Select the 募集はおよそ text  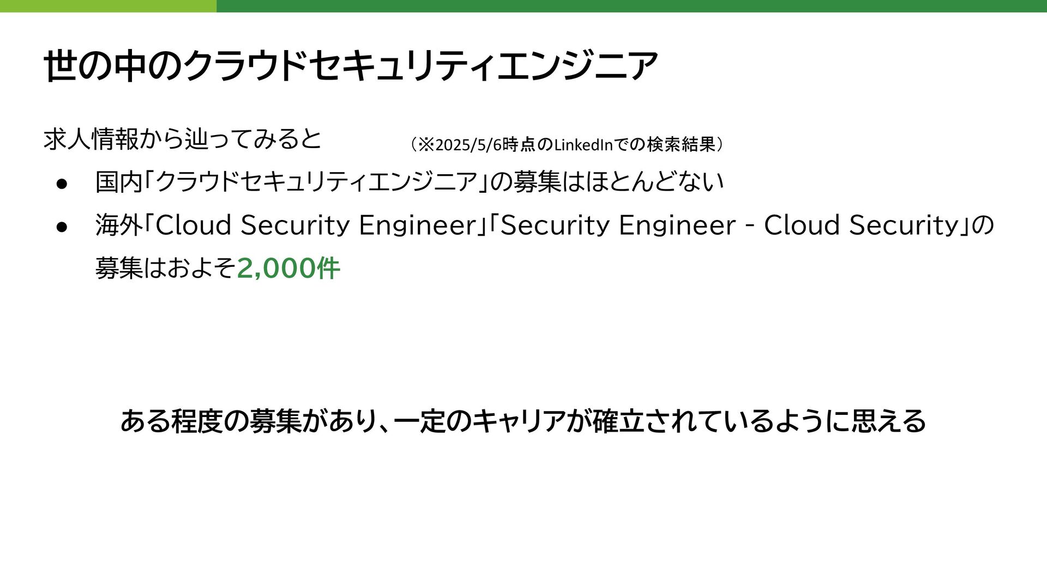[166, 268]
